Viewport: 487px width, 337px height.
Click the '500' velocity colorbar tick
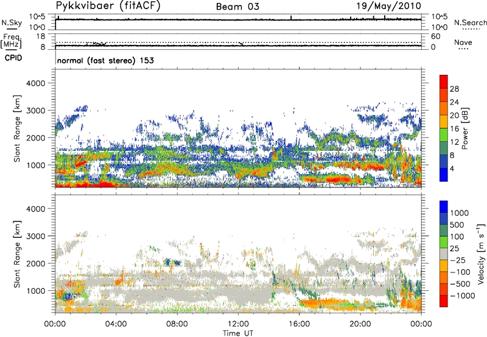coord(457,225)
